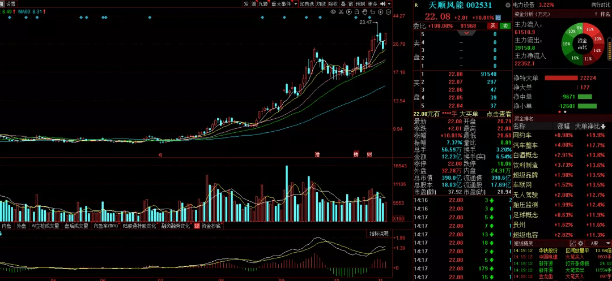Screen dimensions: 612x281
Task: Click 点击查看 large order link
Action: (x=499, y=114)
